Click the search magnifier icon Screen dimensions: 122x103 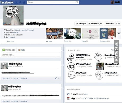[x=77, y=2]
